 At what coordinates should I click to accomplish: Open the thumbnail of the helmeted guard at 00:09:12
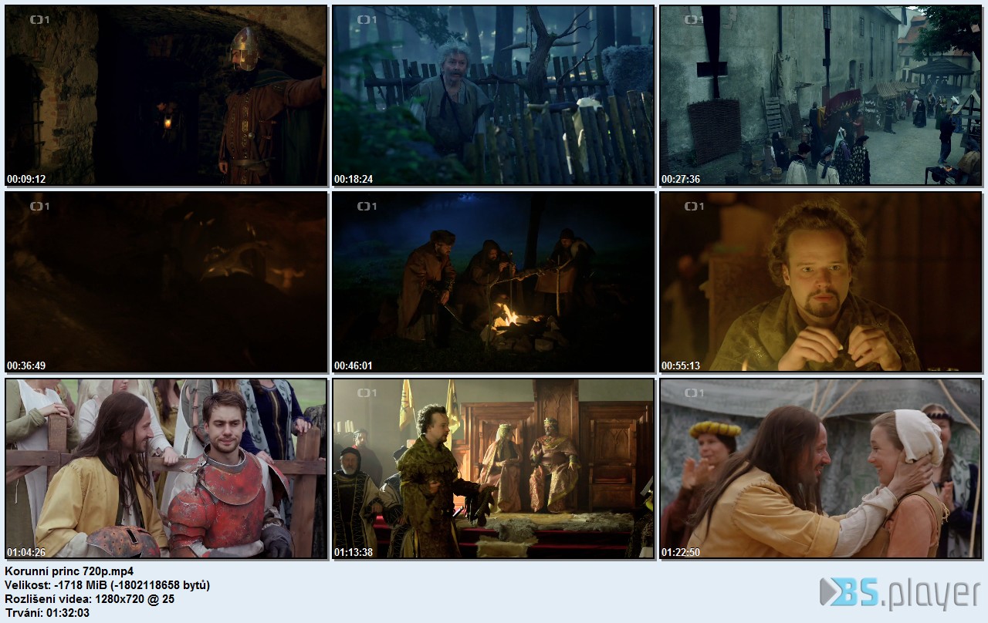coord(166,96)
